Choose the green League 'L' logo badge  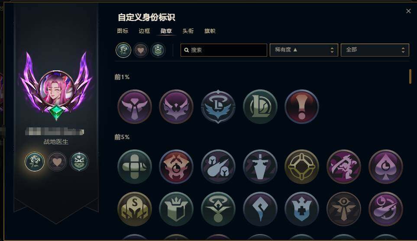click(260, 107)
